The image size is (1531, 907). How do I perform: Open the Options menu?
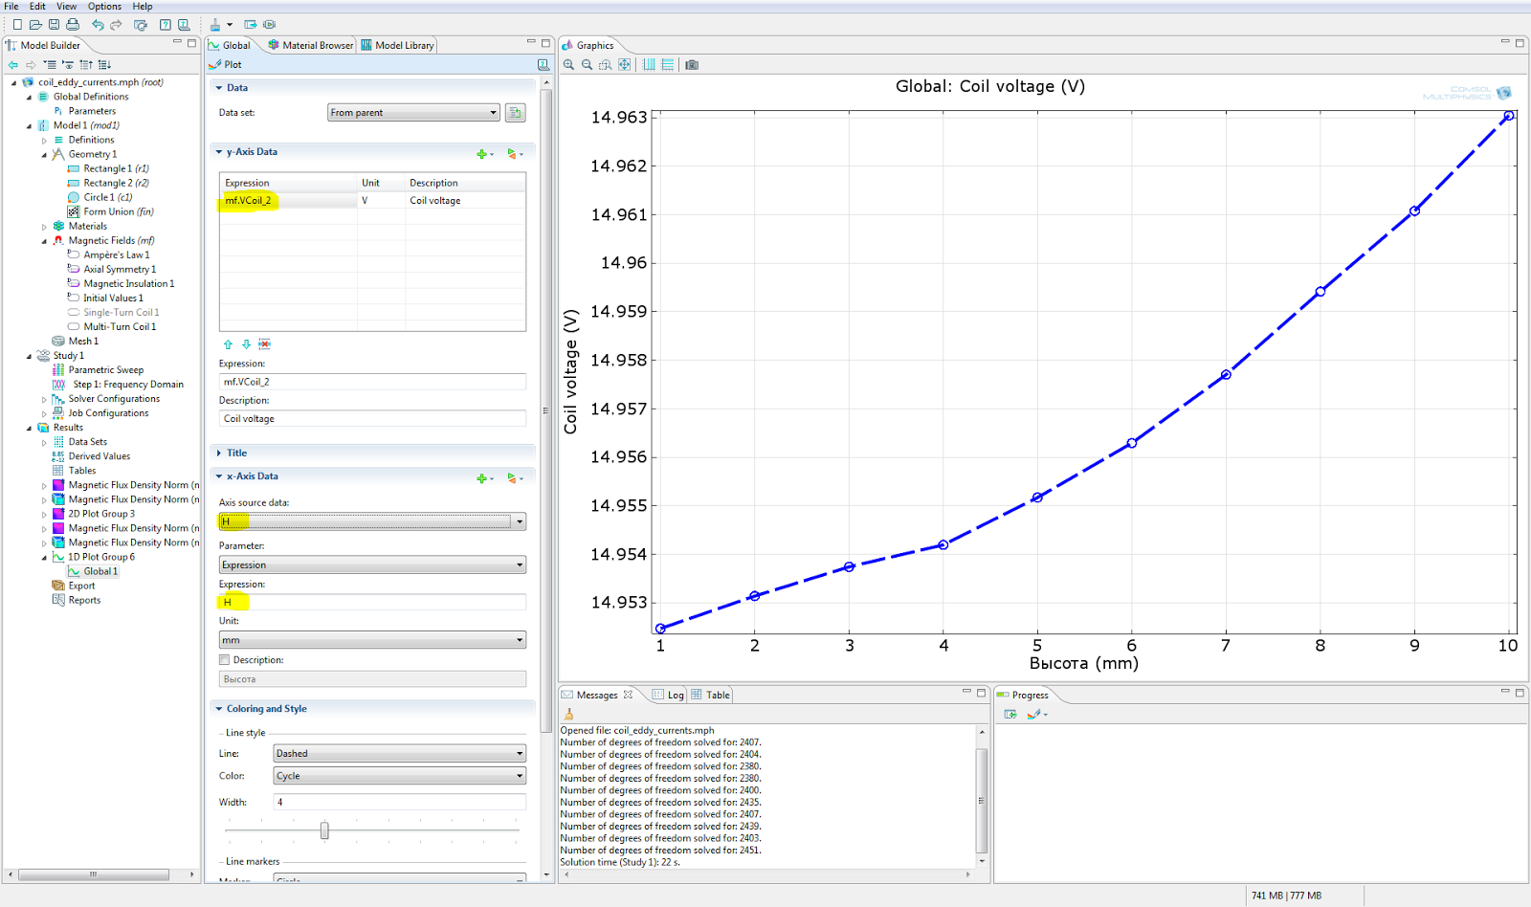pos(104,7)
